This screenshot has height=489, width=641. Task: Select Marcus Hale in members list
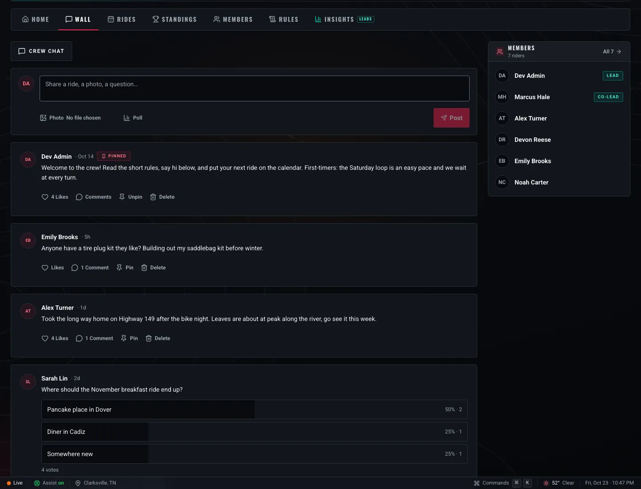[559, 97]
